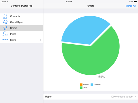Tap the Merge All button
Screen dimensions: 138x103
tap(131, 6)
